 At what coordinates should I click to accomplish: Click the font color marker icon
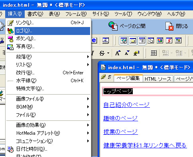pos(136,53)
